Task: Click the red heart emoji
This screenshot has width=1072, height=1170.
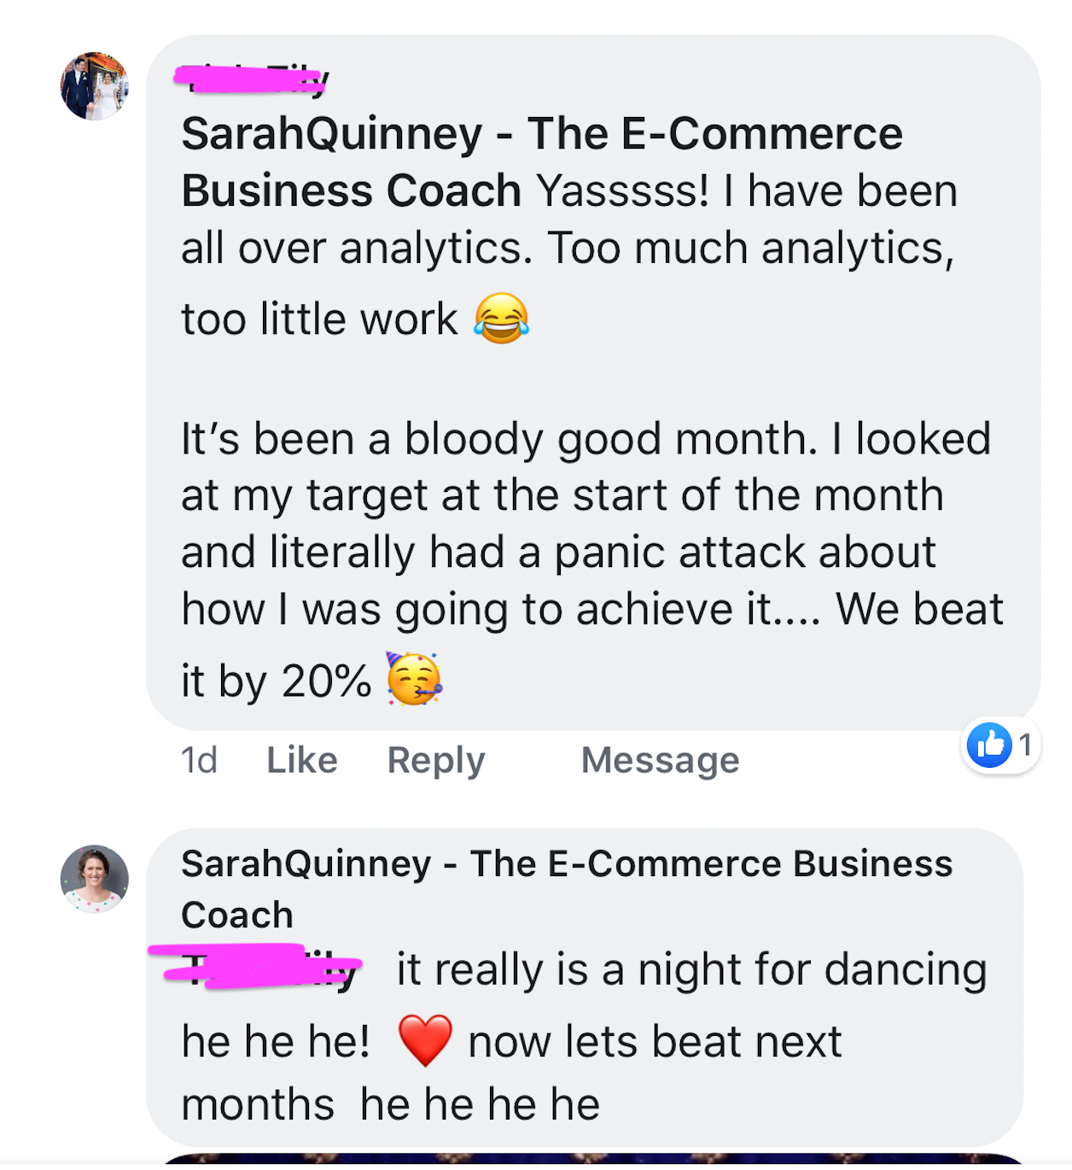Action: [424, 1041]
